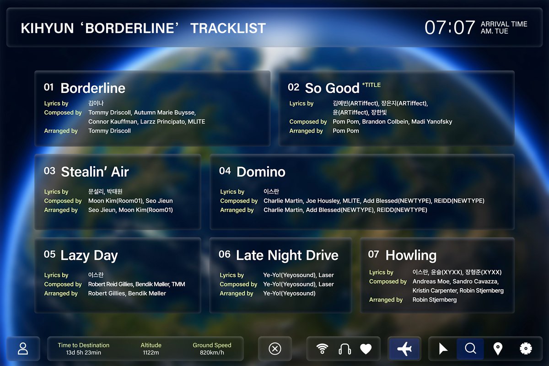The height and width of the screenshot is (366, 549).
Task: Click Lazy Day arrangers Robert Gillies, Bendik Møller
Action: coord(127,293)
